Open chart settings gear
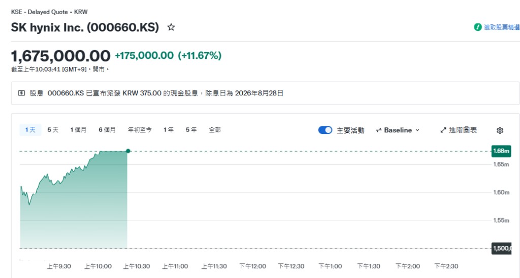 tap(500, 130)
